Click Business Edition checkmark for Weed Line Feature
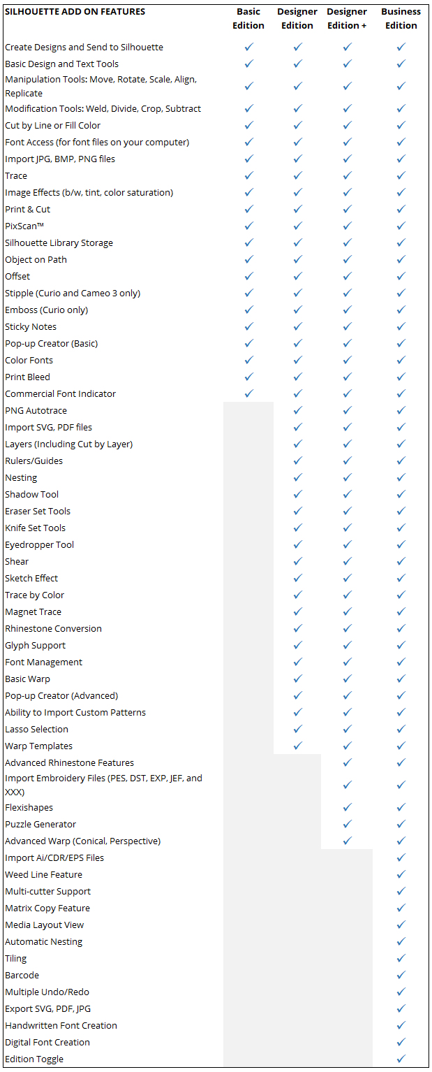 pyautogui.click(x=401, y=874)
